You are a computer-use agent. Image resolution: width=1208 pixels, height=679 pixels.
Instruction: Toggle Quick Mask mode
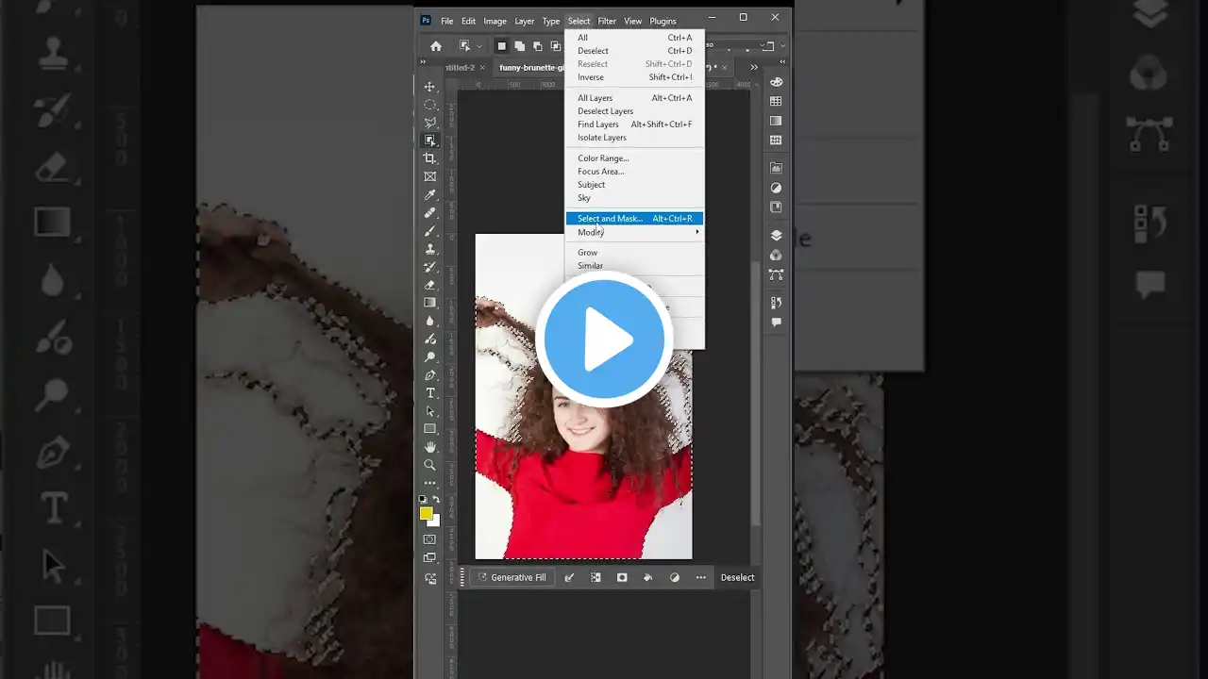(430, 539)
